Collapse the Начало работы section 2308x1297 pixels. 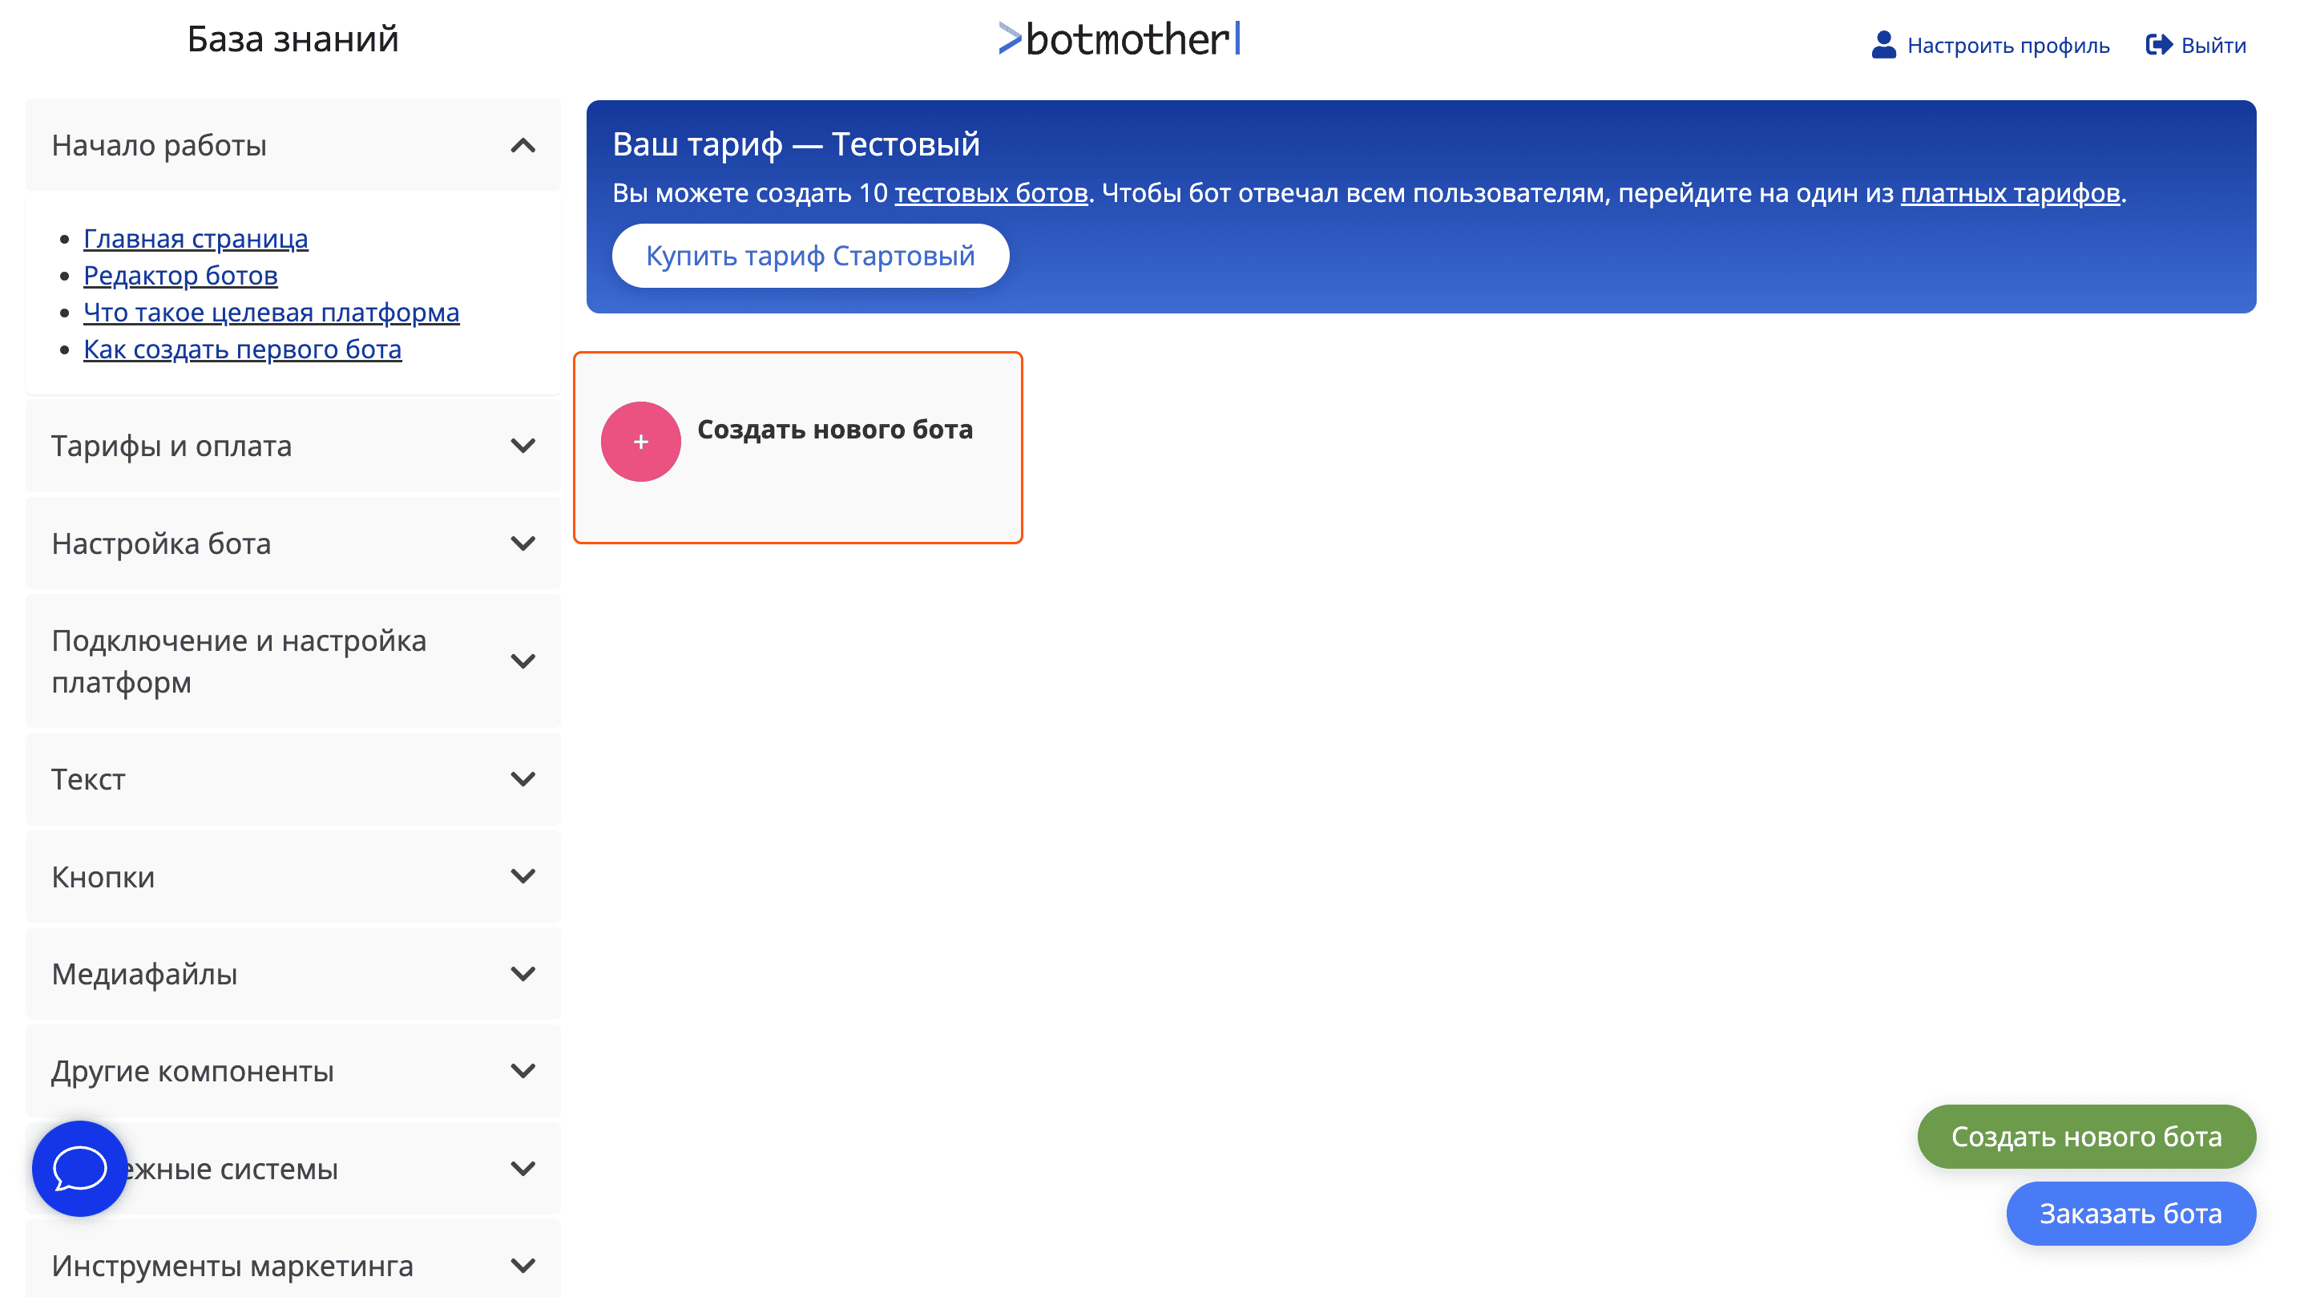point(523,145)
